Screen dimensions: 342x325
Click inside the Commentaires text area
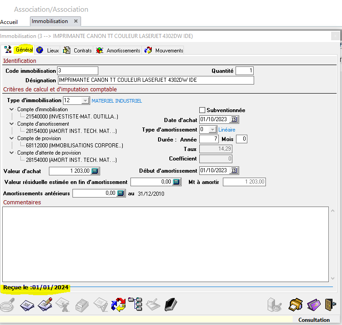point(165,244)
